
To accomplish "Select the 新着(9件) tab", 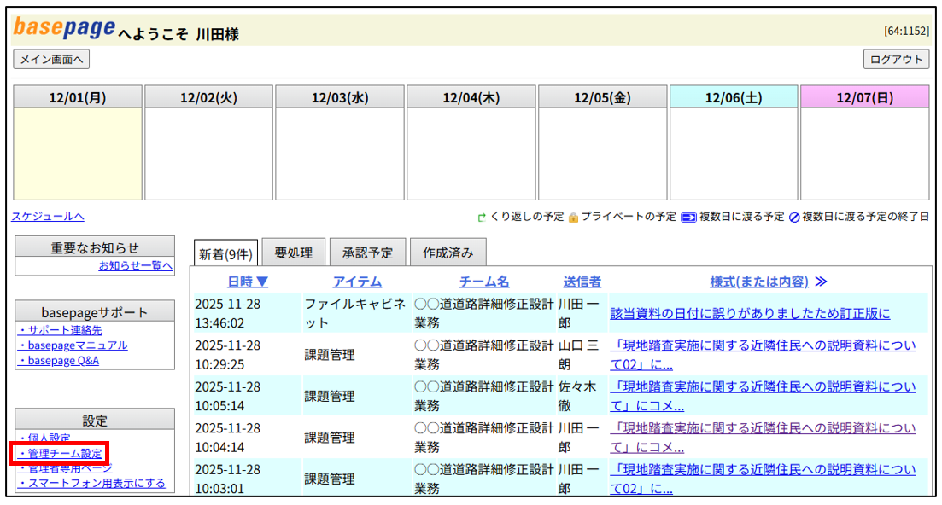I will click(225, 254).
